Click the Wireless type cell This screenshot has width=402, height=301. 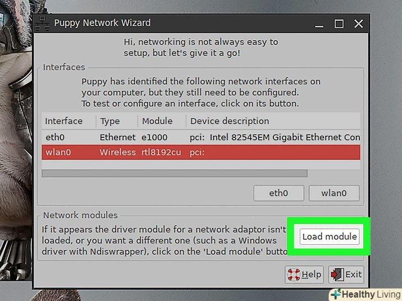pyautogui.click(x=118, y=152)
